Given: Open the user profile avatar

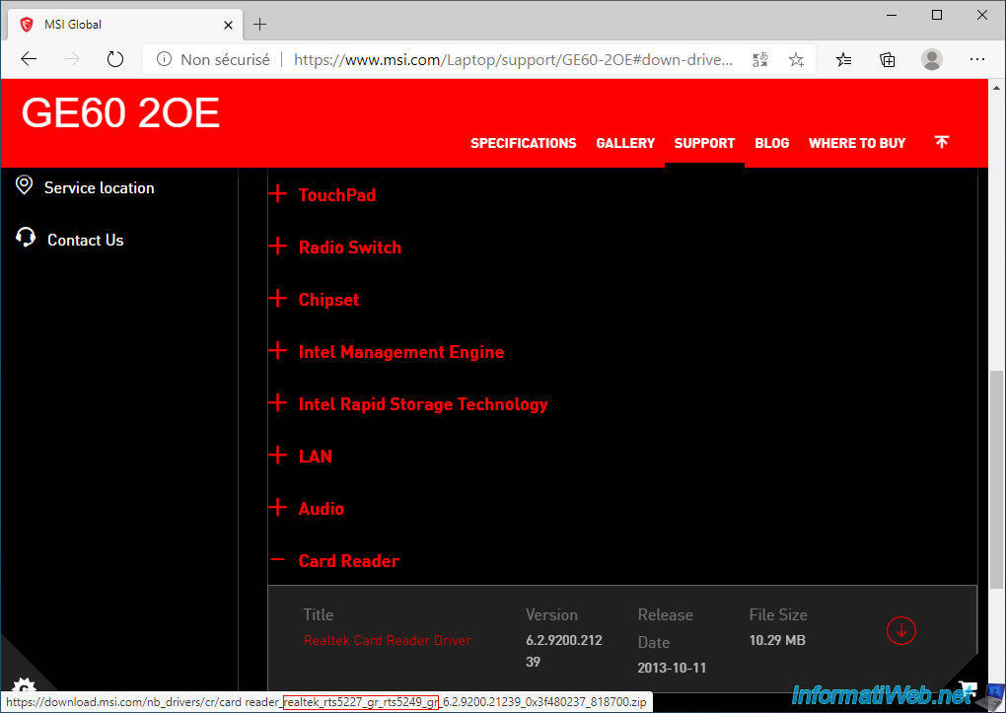Looking at the screenshot, I should [932, 60].
